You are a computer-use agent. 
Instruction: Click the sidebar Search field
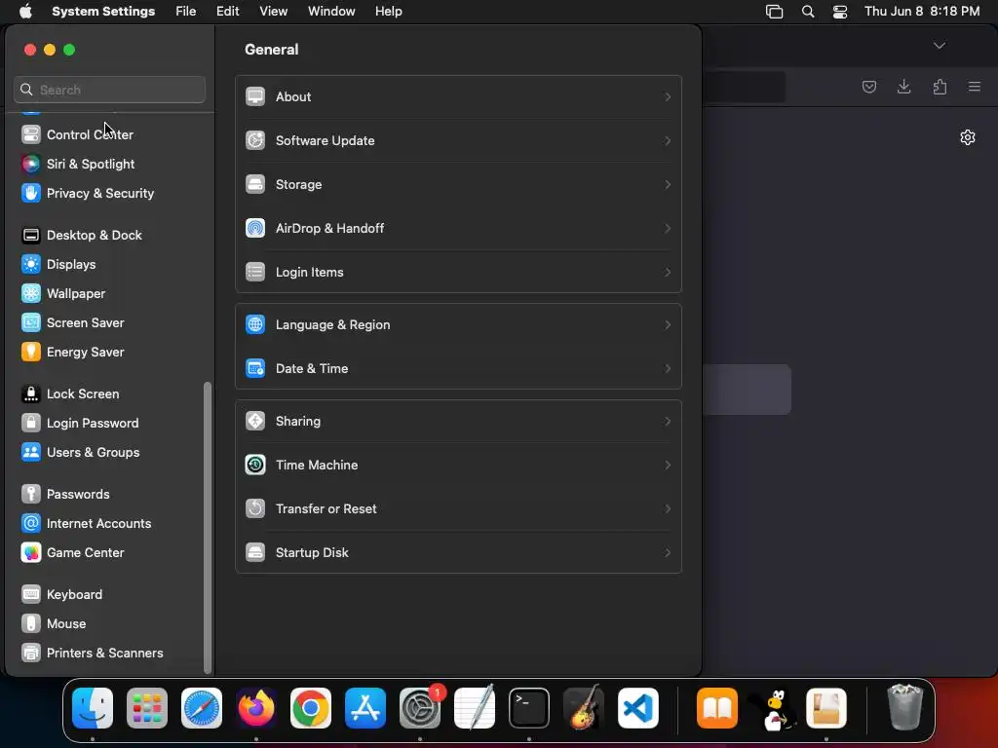109,91
